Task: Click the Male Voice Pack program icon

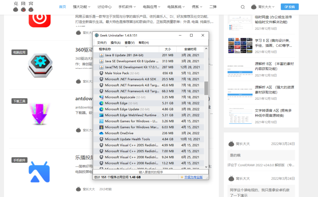Action: pyautogui.click(x=101, y=73)
